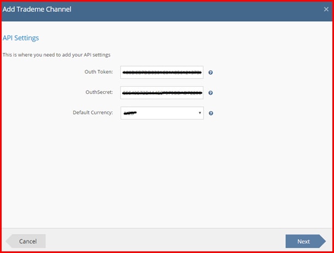Viewport: 334px width, 253px height.
Task: Click the Add Trademe Channel title
Action: (x=37, y=9)
